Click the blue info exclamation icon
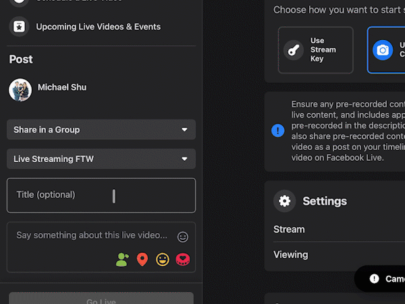This screenshot has height=304, width=405. coord(277,130)
